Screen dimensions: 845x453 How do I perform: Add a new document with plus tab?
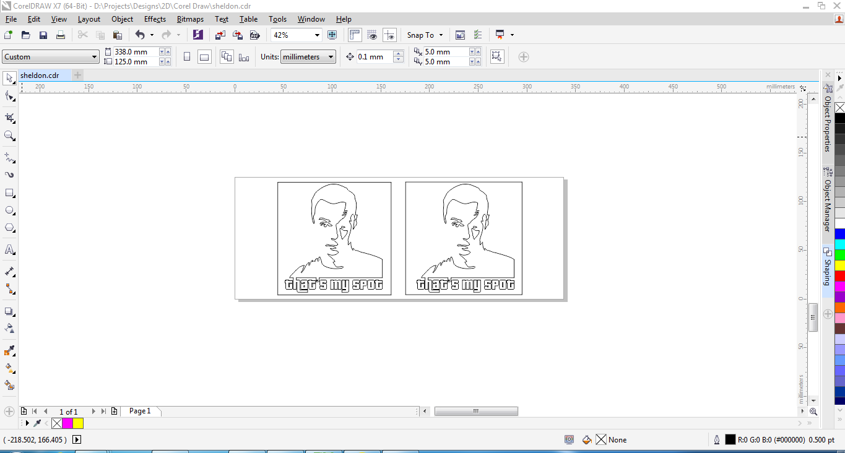pos(77,75)
